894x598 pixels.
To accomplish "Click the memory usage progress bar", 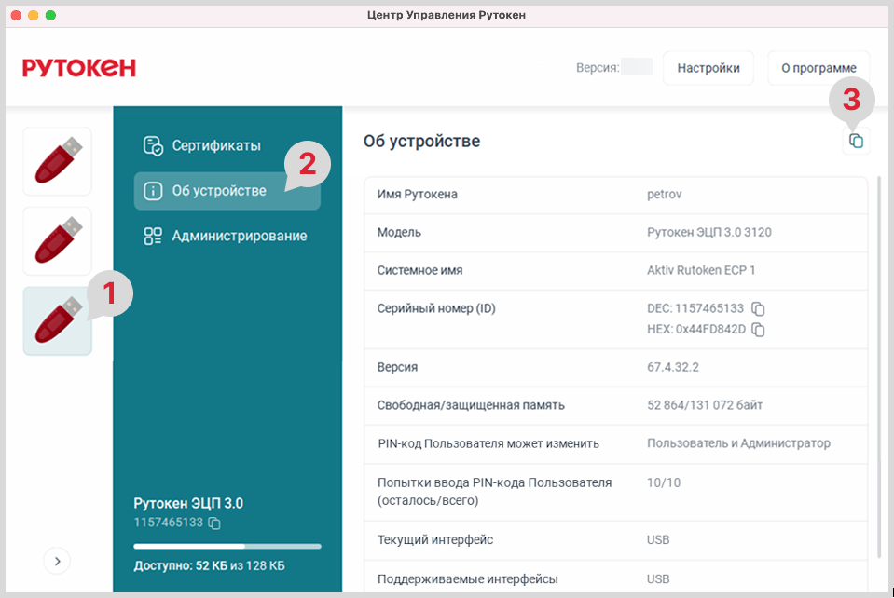I will click(x=227, y=546).
